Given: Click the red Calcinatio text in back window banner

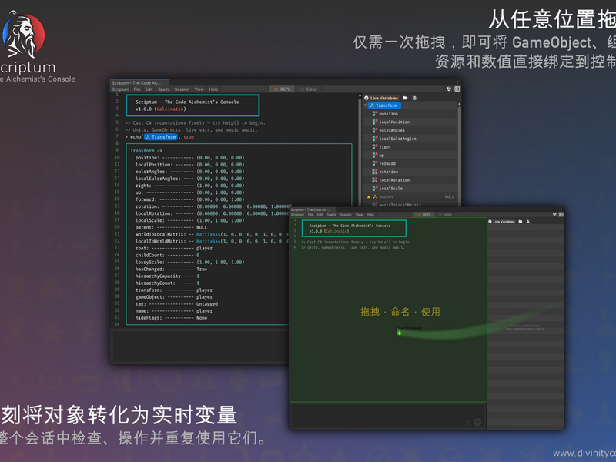Looking at the screenshot, I should (x=170, y=109).
